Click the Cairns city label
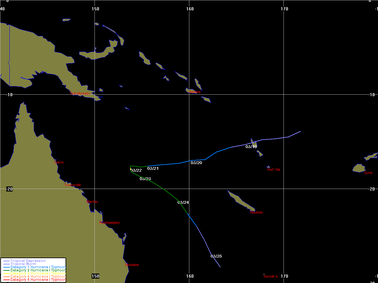 tap(59, 163)
